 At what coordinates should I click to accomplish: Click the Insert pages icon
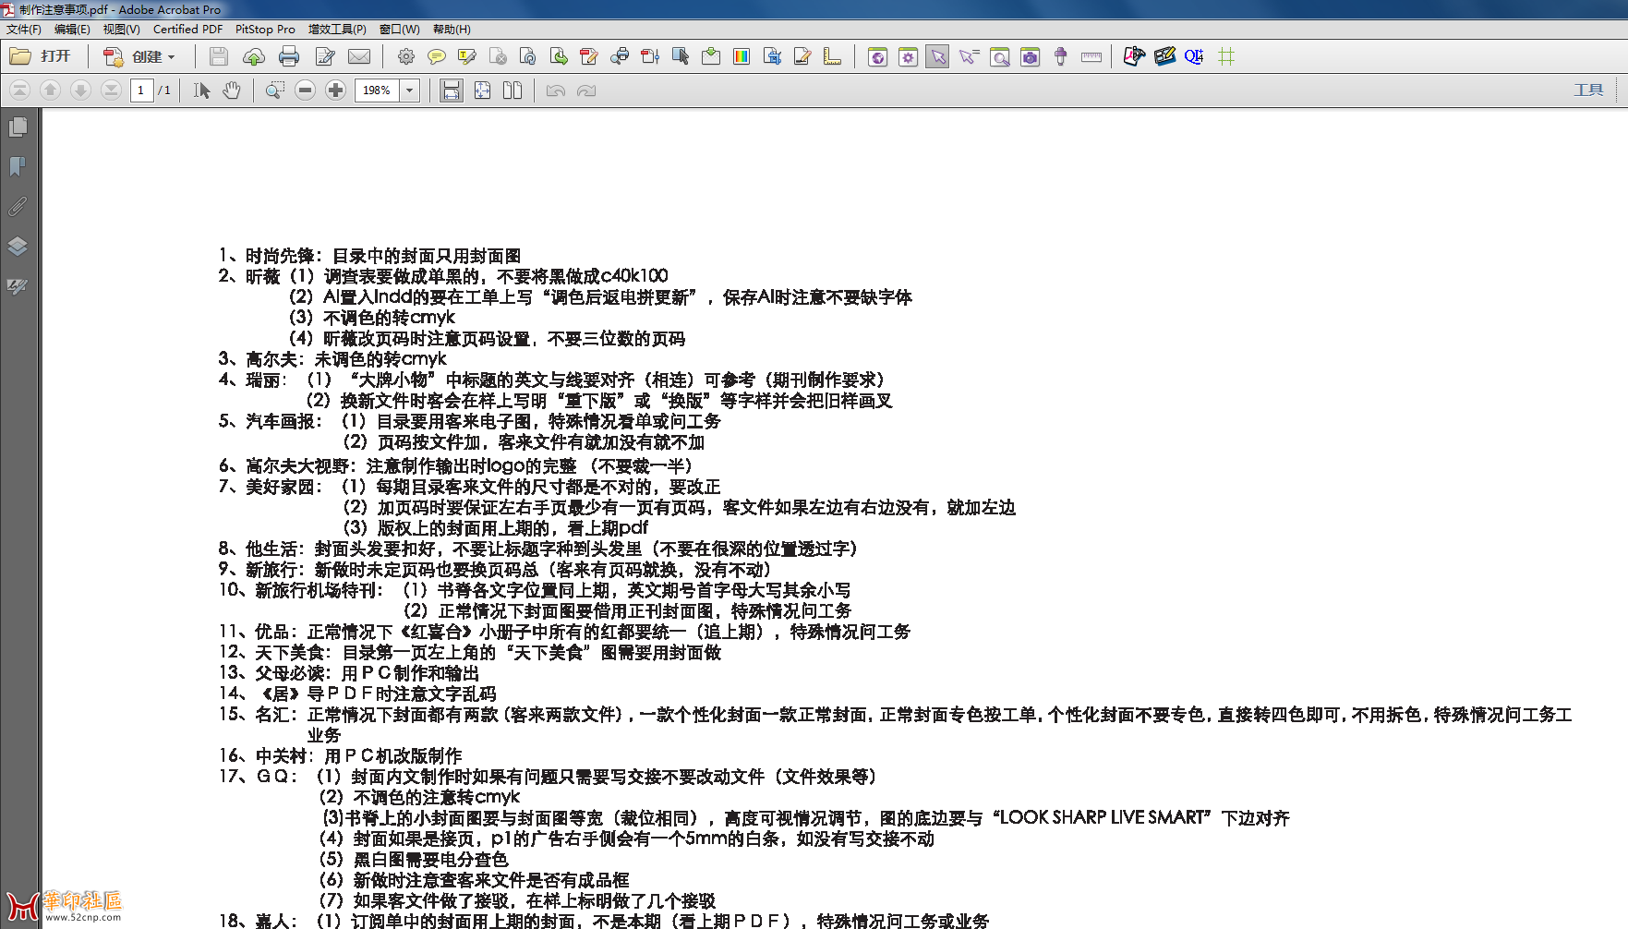click(711, 56)
